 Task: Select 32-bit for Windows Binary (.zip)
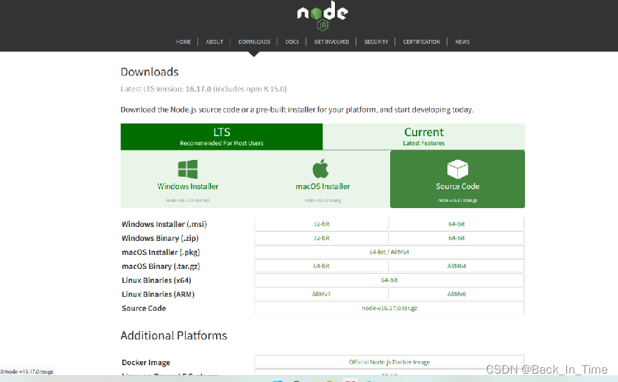pyautogui.click(x=322, y=238)
